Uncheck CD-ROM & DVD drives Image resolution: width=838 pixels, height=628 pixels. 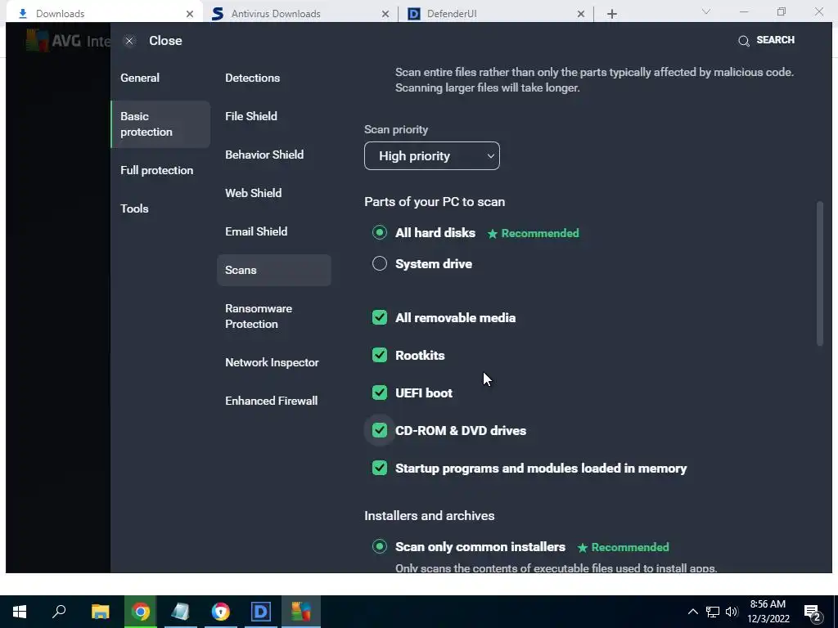[380, 430]
